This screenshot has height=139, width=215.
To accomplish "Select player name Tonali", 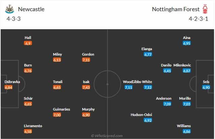I will coord(58,82).
